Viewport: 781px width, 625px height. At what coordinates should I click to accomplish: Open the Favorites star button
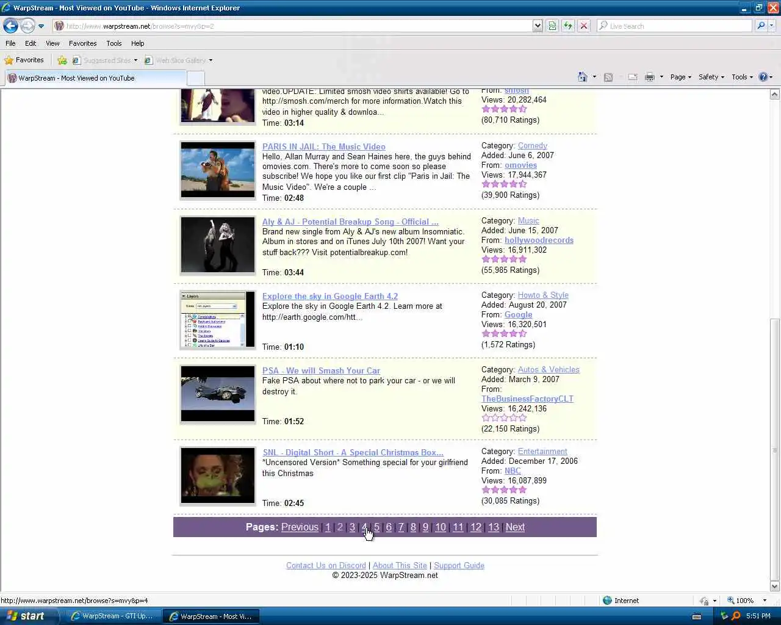24,60
